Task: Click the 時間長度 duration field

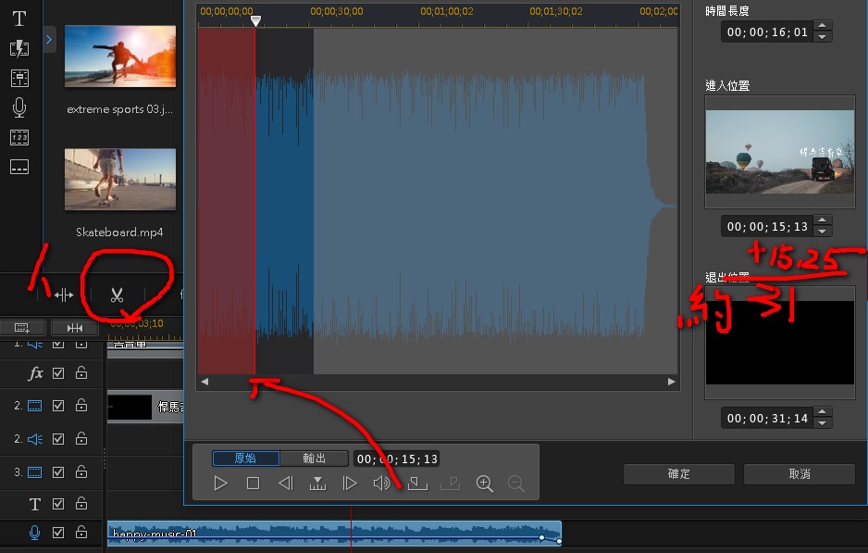Action: pos(767,32)
